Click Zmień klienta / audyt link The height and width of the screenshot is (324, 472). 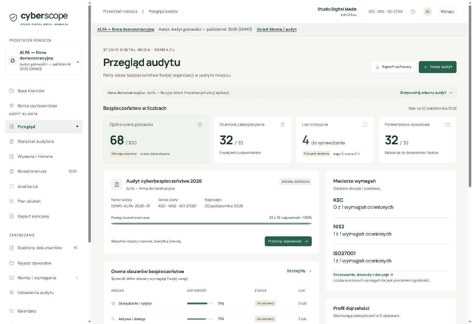pyautogui.click(x=276, y=29)
